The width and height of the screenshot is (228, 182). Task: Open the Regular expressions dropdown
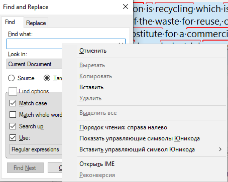(36, 149)
